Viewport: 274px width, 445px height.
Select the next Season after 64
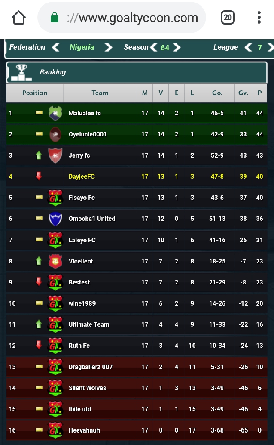177,47
